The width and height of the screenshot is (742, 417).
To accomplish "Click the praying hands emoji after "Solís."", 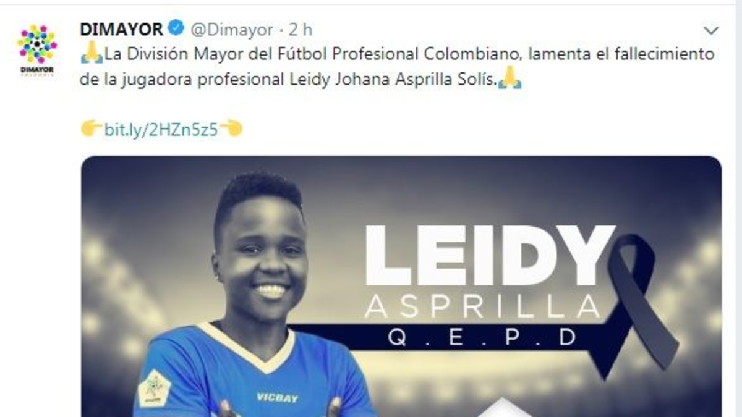I will (x=510, y=80).
